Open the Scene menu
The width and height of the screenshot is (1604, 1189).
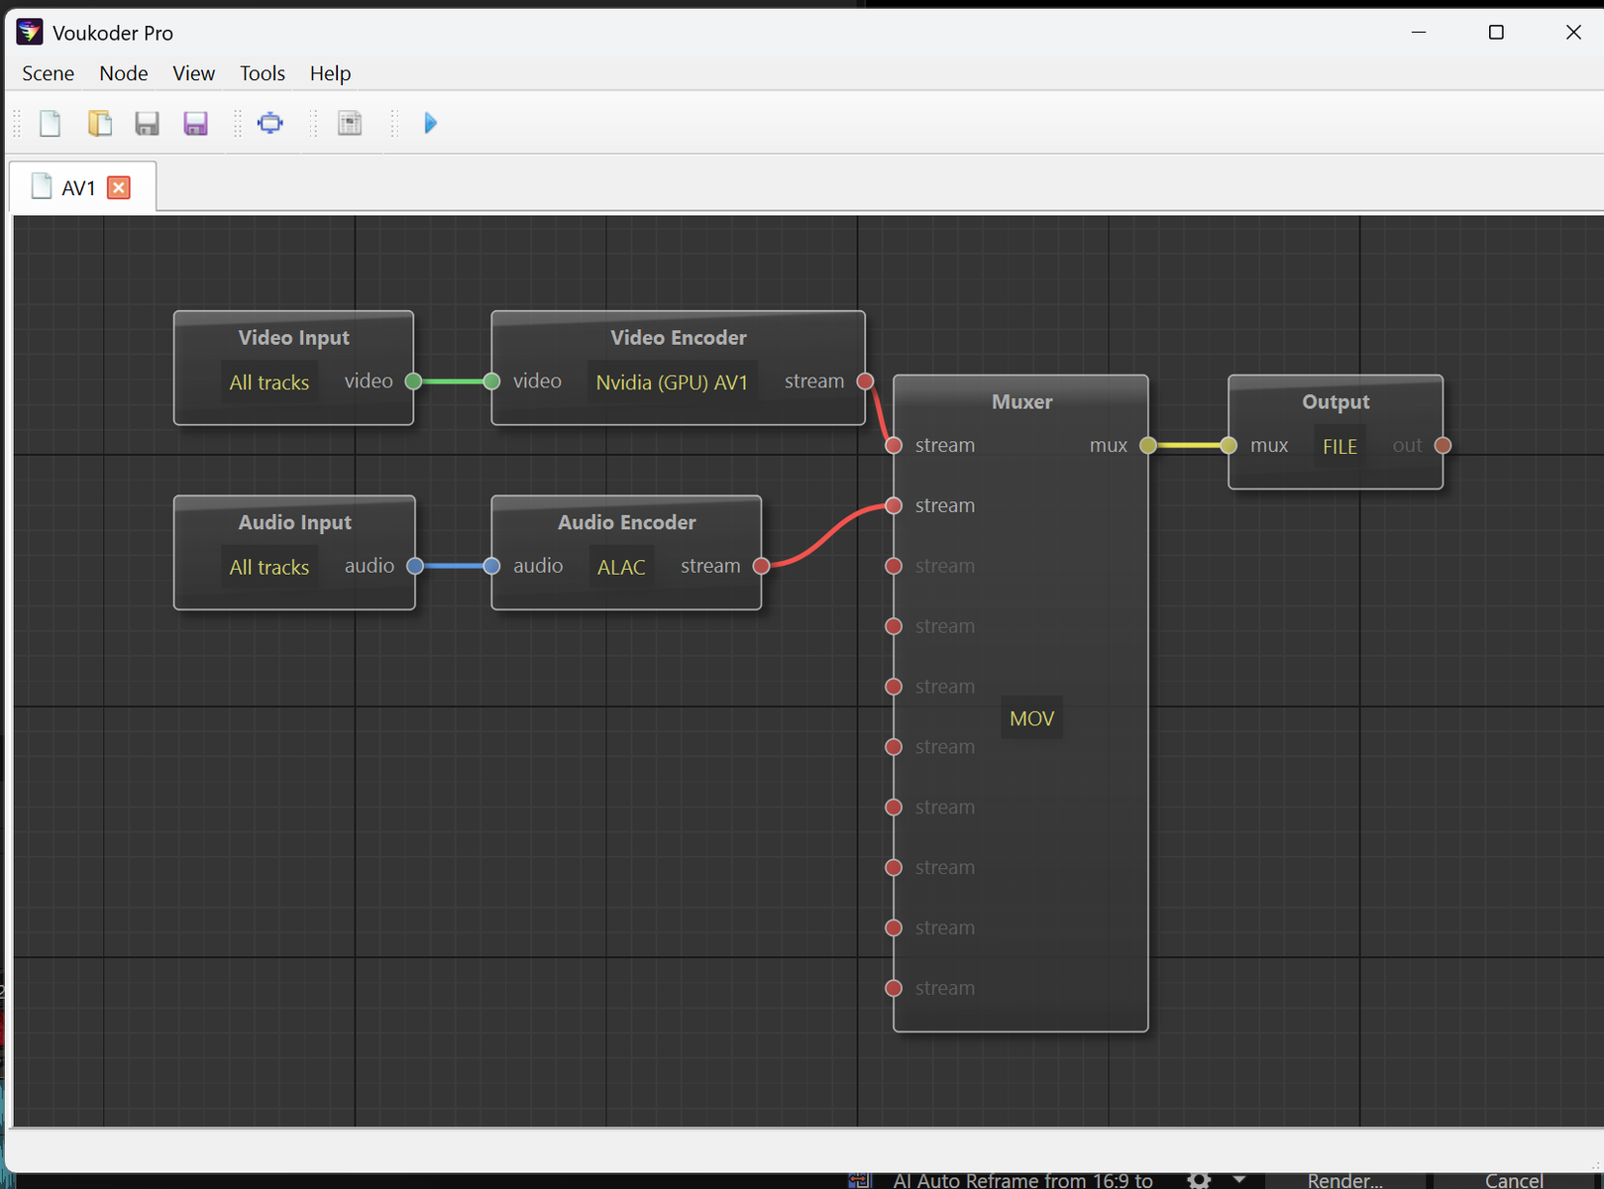pyautogui.click(x=48, y=73)
